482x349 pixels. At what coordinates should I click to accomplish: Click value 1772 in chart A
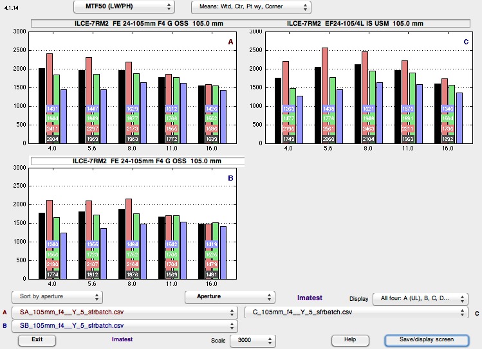click(172, 139)
